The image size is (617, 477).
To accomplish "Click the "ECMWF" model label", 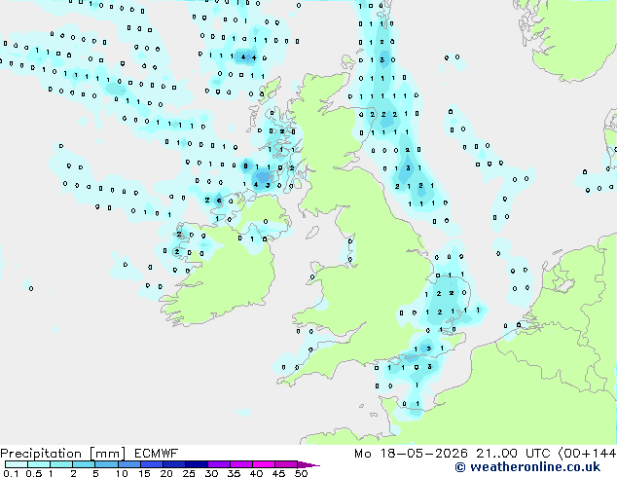I will [x=157, y=454].
